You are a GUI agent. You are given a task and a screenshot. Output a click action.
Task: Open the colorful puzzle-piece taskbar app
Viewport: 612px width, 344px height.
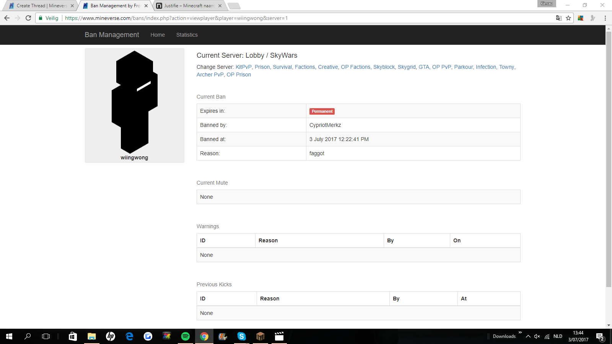pos(167,336)
